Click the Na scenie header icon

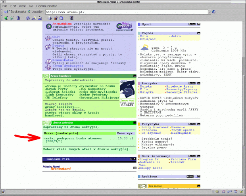tap(142, 186)
